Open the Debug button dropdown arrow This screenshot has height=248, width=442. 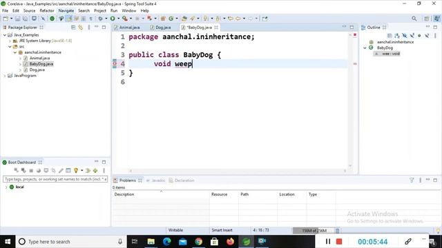(x=106, y=19)
